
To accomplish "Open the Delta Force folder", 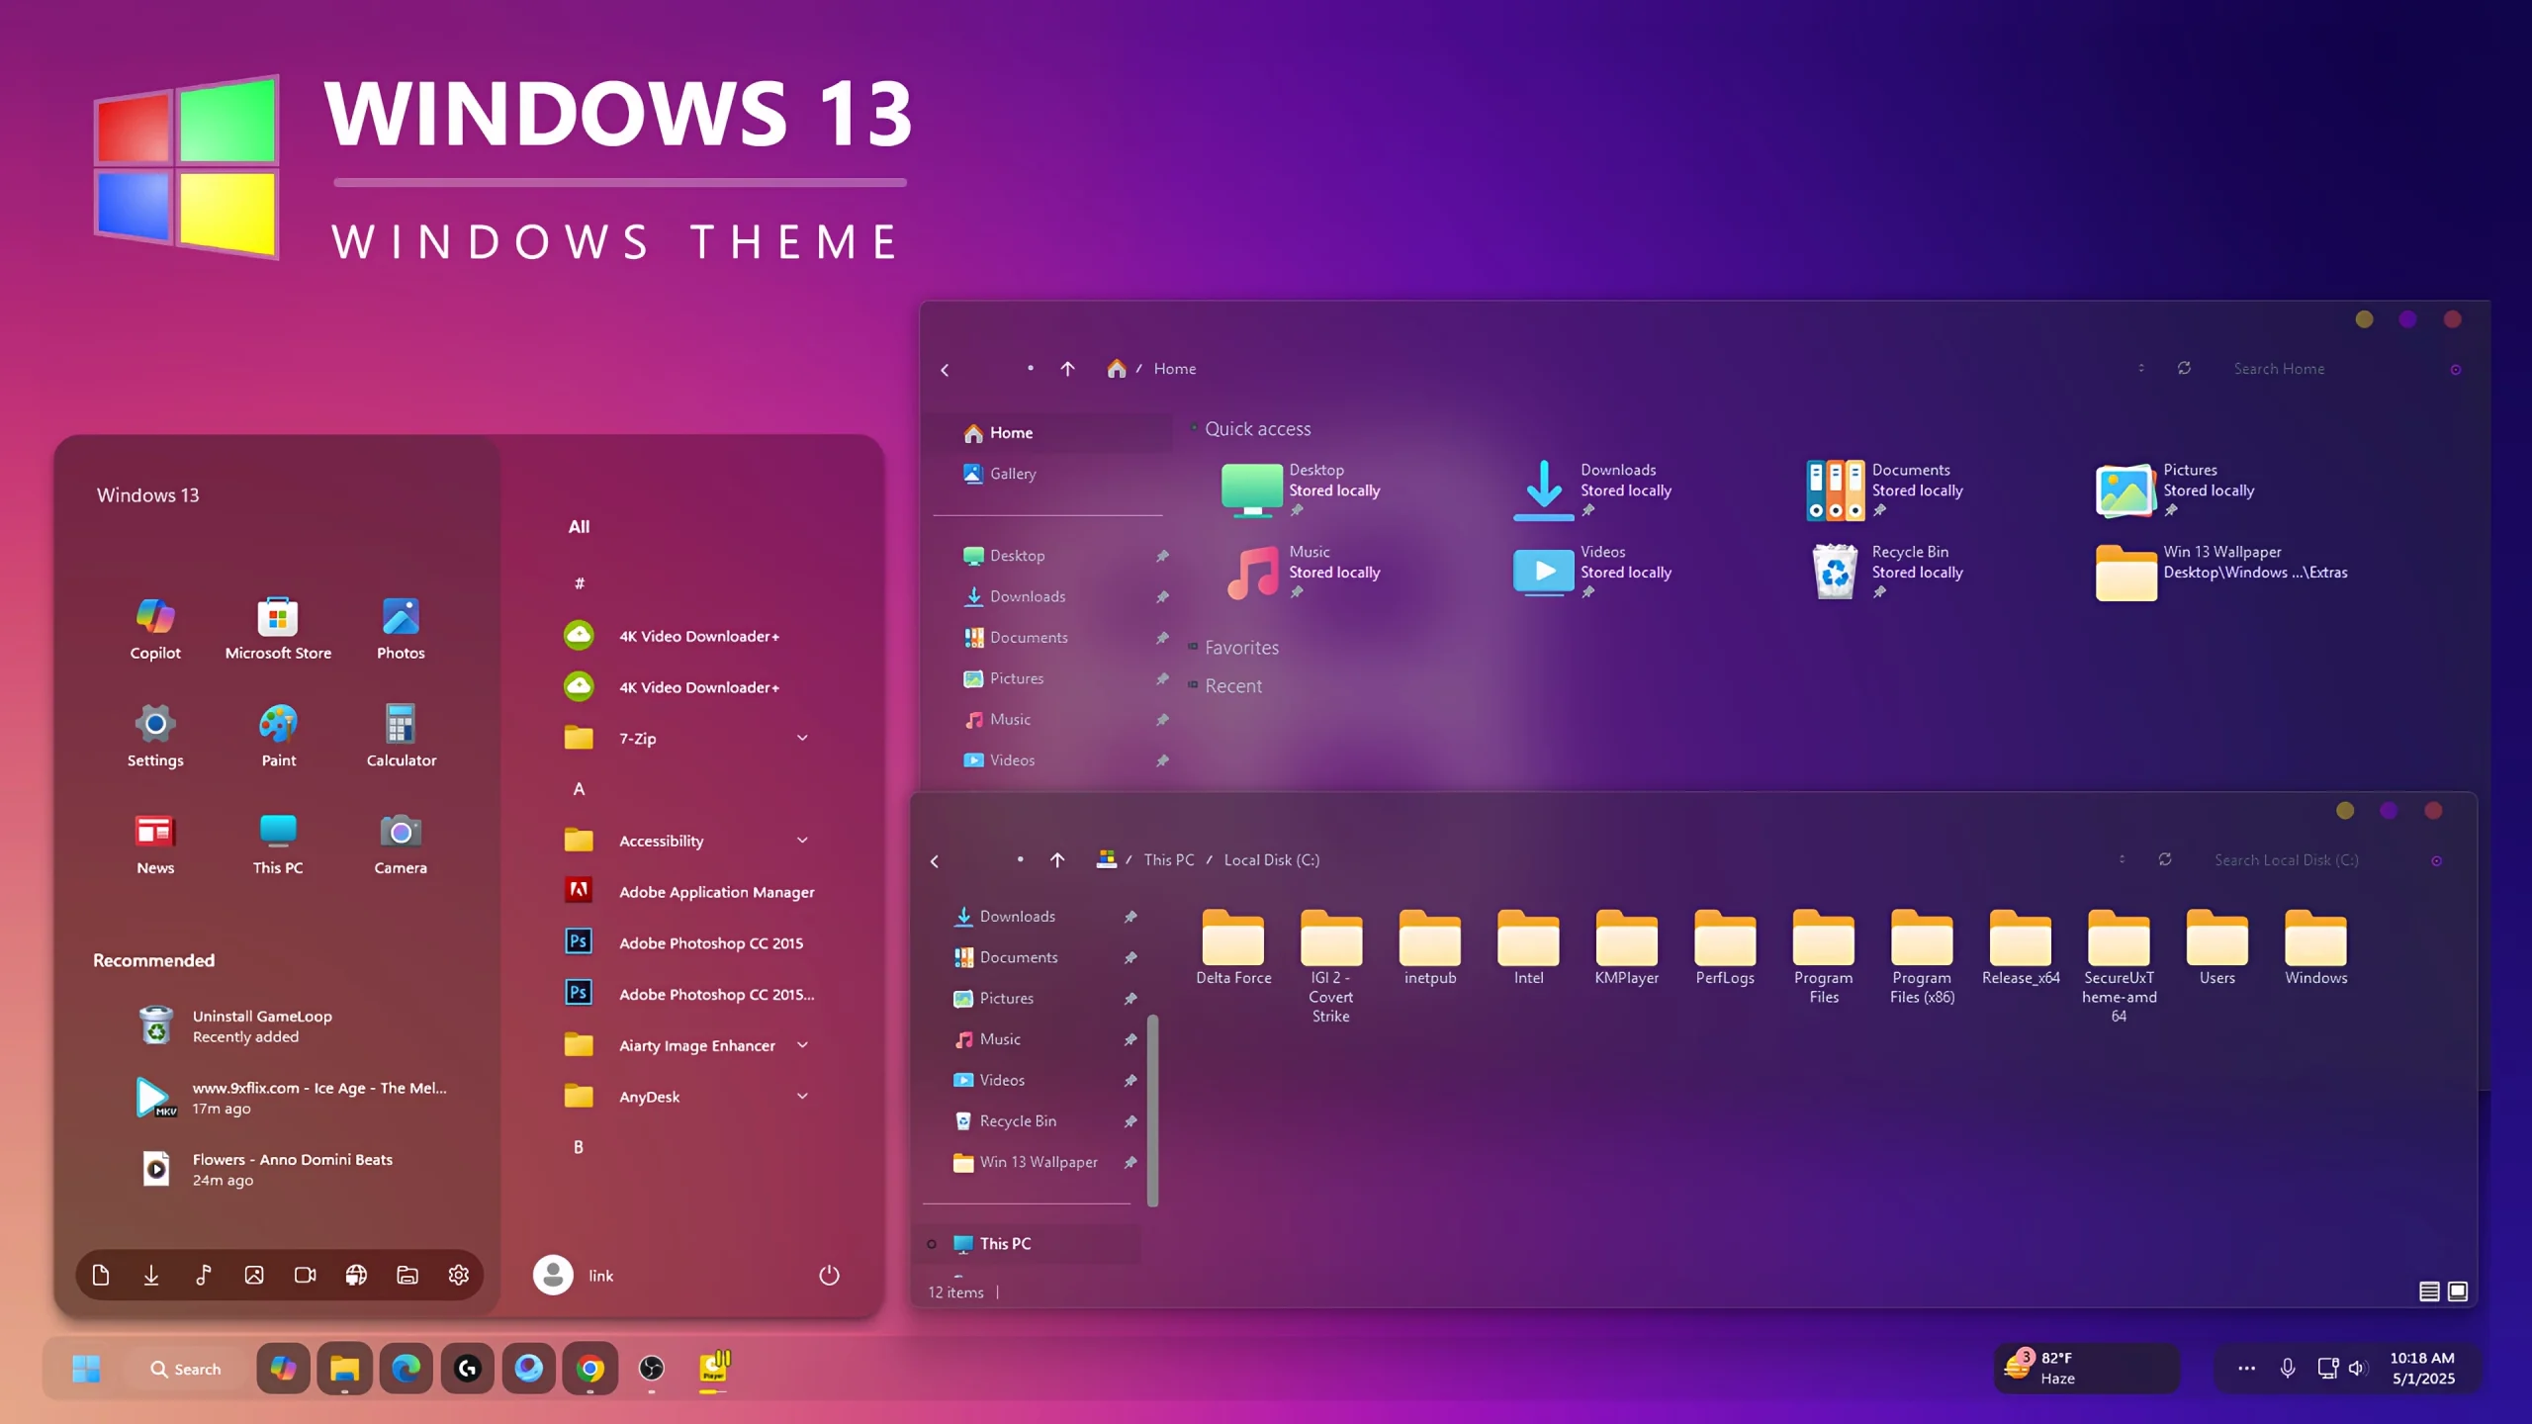I will click(x=1233, y=946).
